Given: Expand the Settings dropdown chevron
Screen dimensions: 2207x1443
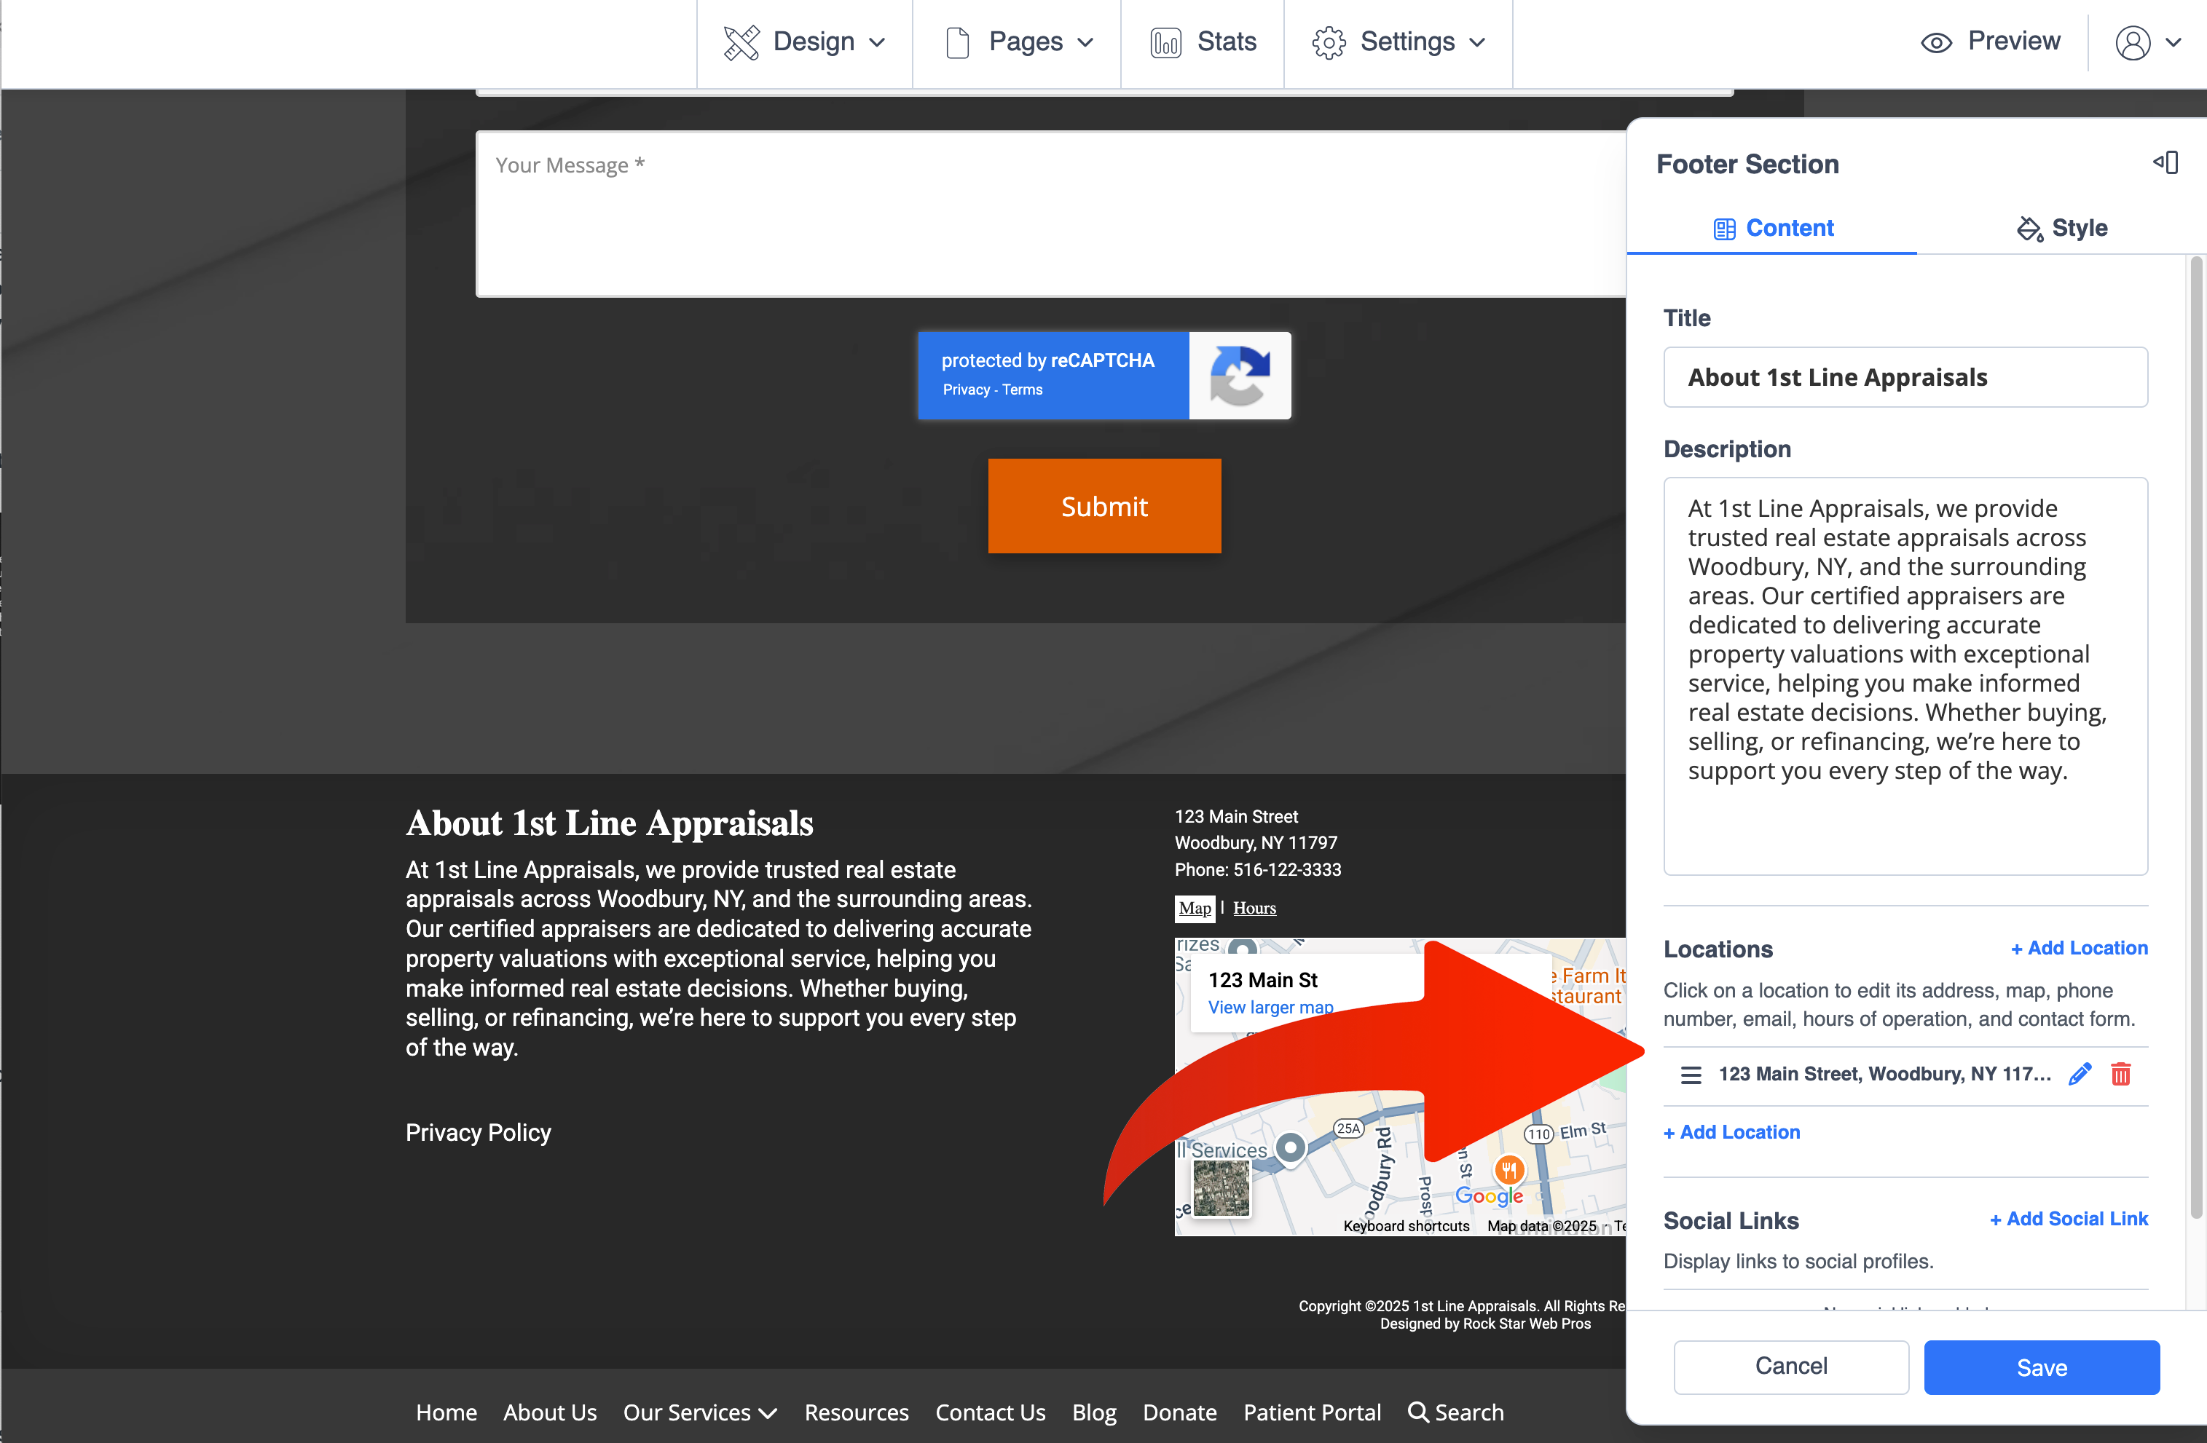Looking at the screenshot, I should coord(1477,43).
